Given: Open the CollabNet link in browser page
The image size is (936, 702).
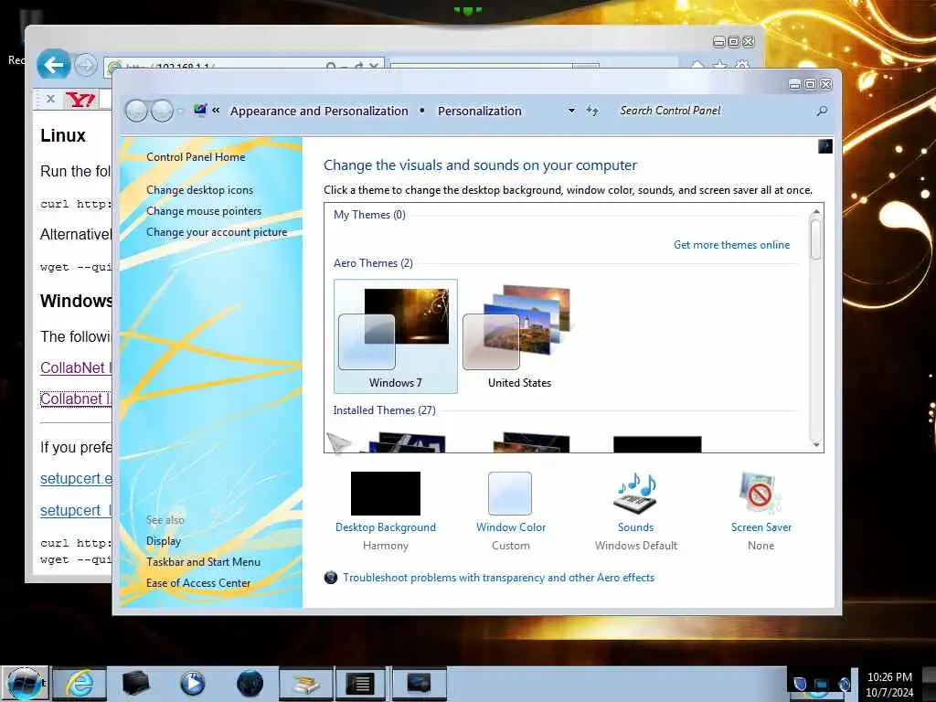Looking at the screenshot, I should tap(76, 367).
